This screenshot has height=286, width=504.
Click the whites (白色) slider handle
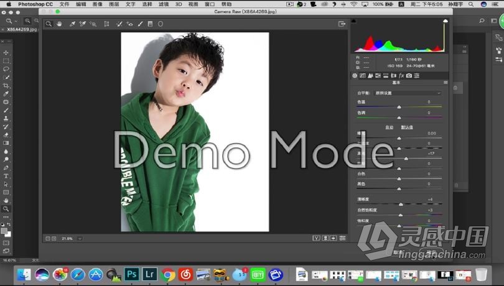(399, 178)
